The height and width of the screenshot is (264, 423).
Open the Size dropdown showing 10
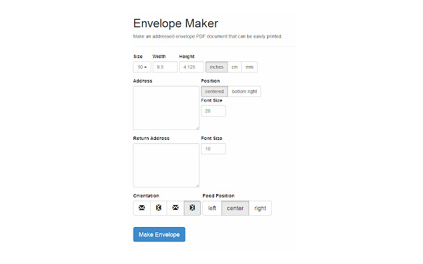pos(142,67)
